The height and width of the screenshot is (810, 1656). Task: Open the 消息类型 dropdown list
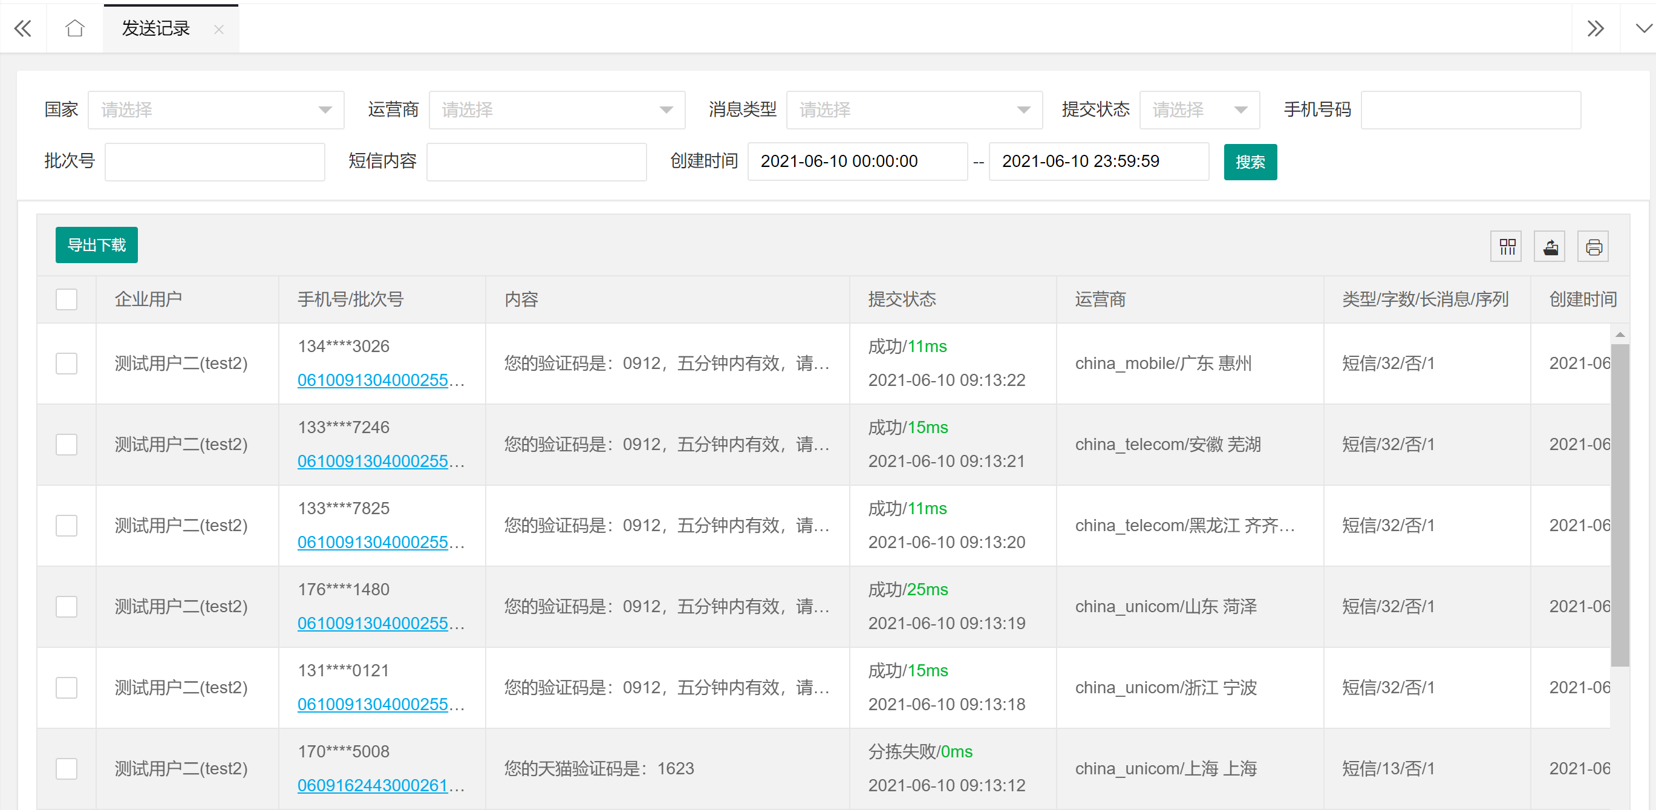913,110
